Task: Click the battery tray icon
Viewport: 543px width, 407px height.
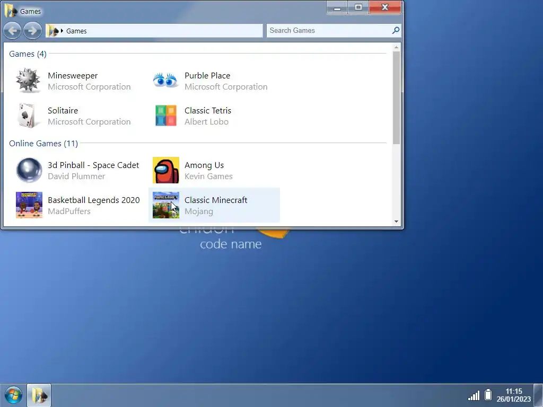Action: click(488, 394)
